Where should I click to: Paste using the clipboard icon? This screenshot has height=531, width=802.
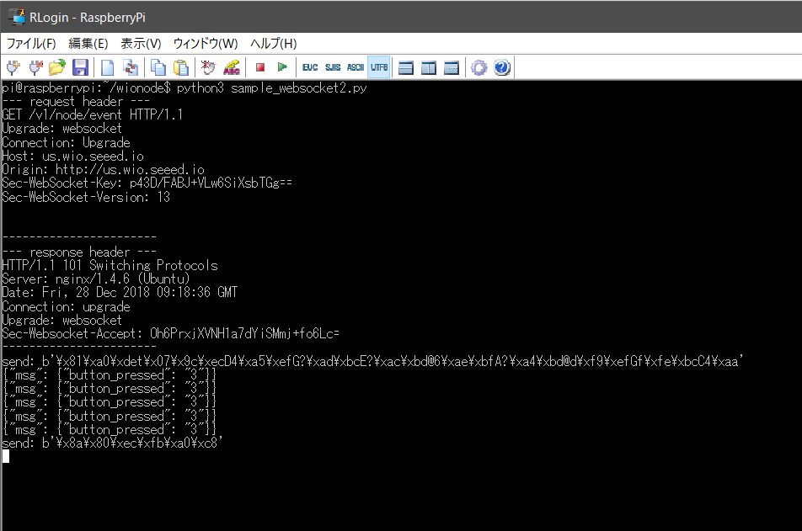[181, 67]
